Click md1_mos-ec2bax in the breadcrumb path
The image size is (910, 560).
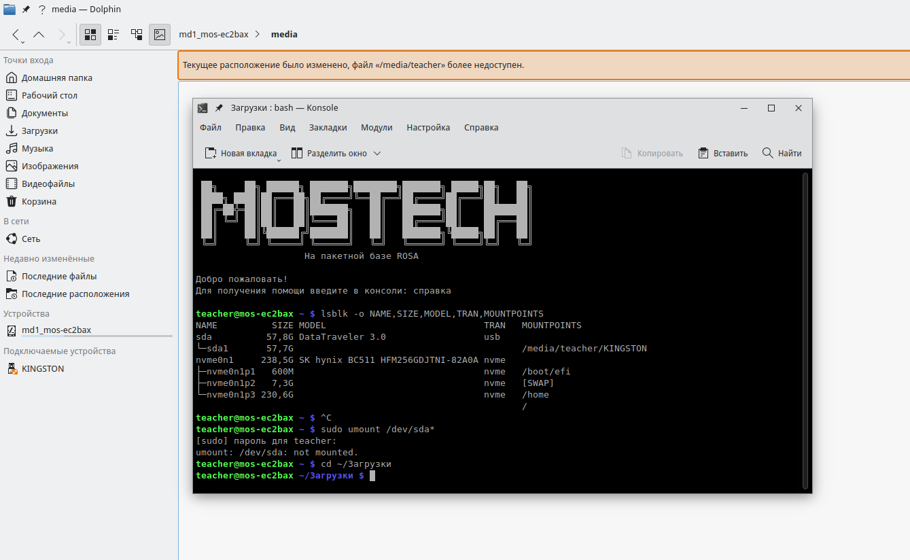(x=213, y=34)
